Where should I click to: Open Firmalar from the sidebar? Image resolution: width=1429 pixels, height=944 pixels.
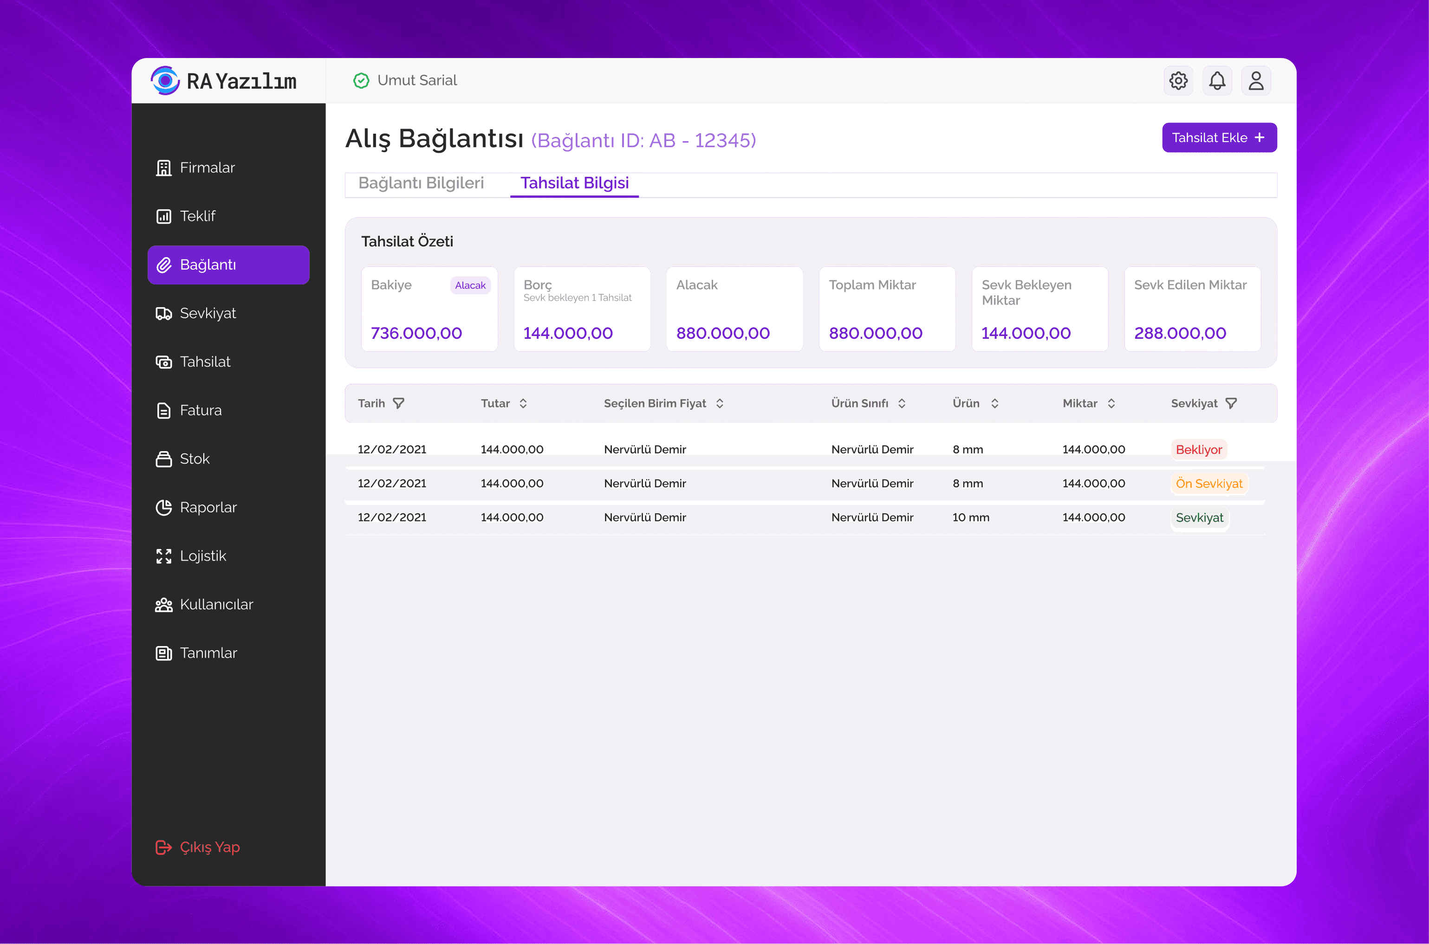pos(207,168)
